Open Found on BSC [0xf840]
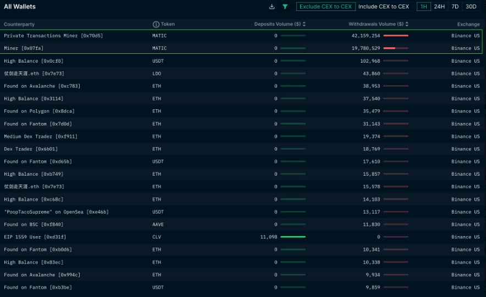486x297 pixels. click(34, 225)
